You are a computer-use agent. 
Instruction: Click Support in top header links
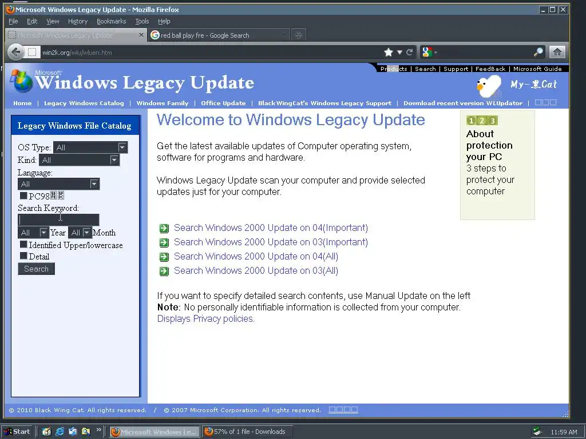pos(456,69)
